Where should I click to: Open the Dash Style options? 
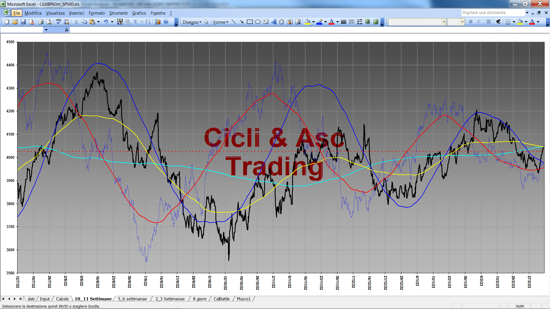[351, 22]
